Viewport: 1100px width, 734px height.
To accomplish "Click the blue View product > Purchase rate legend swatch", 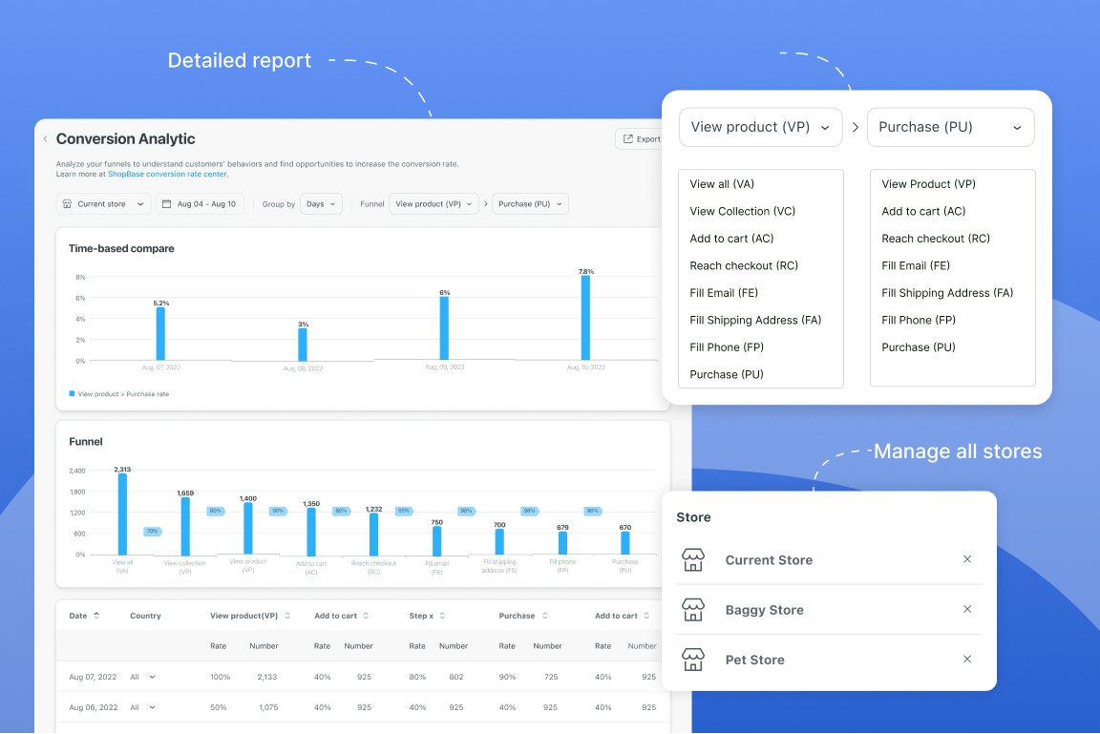I will click(72, 393).
